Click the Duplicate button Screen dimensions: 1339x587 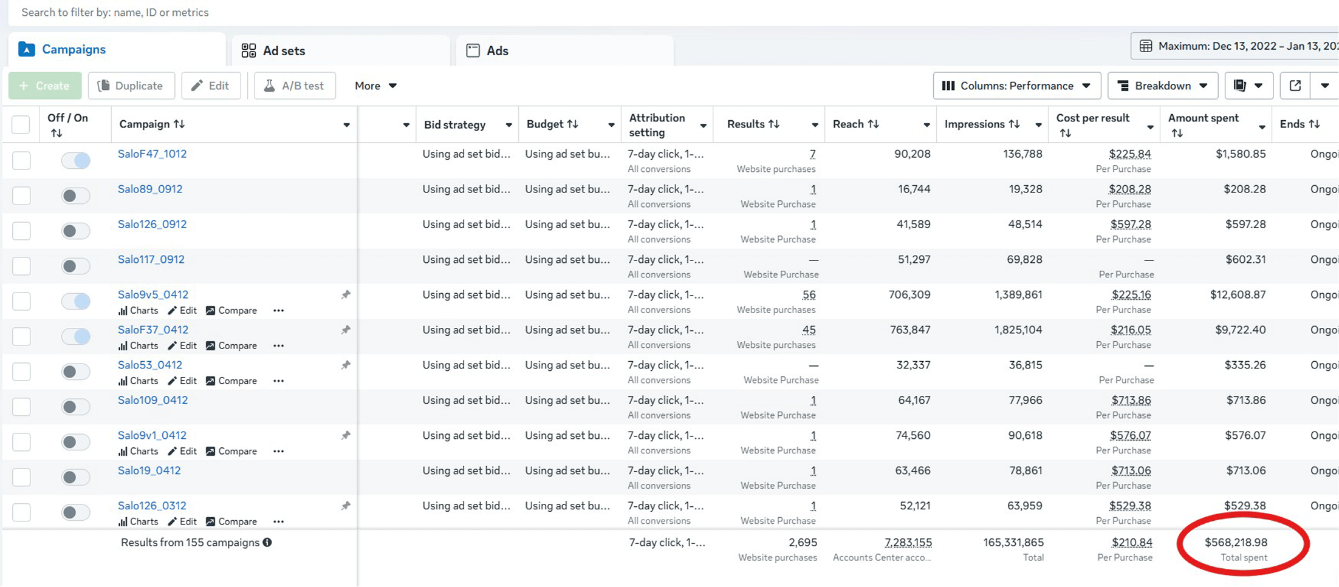pyautogui.click(x=131, y=86)
